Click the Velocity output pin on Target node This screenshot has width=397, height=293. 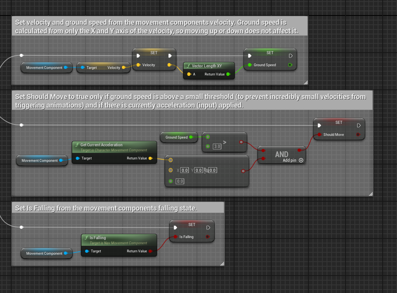tap(123, 68)
